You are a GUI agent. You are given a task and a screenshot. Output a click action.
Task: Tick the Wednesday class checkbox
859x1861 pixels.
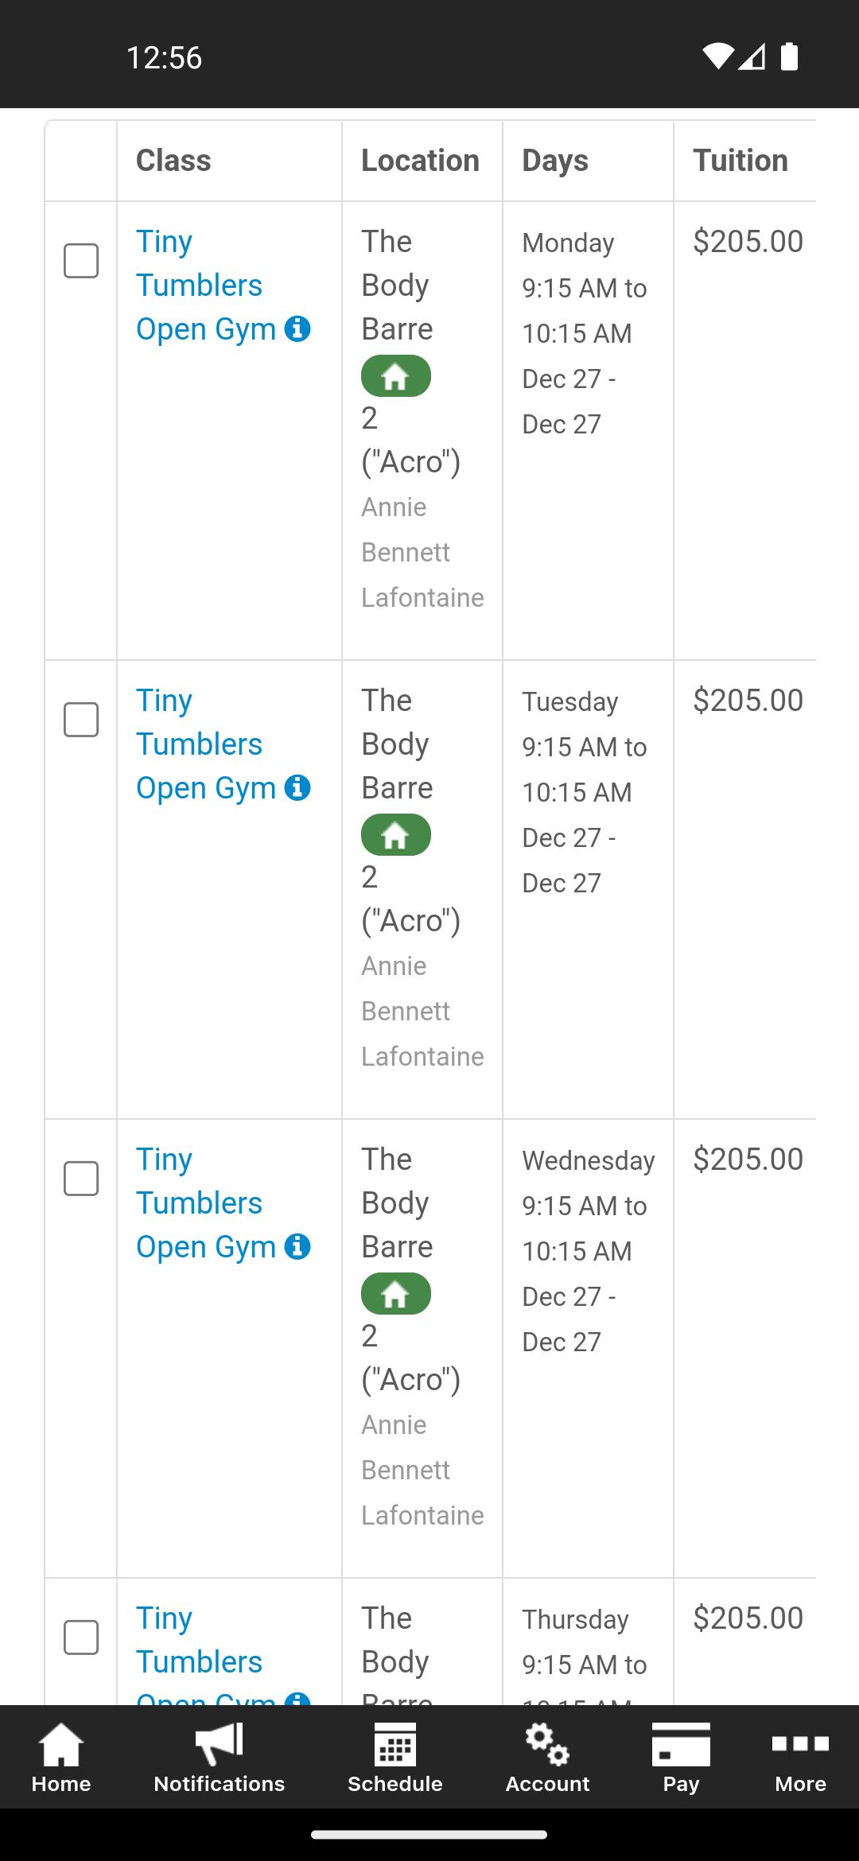pos(81,1179)
